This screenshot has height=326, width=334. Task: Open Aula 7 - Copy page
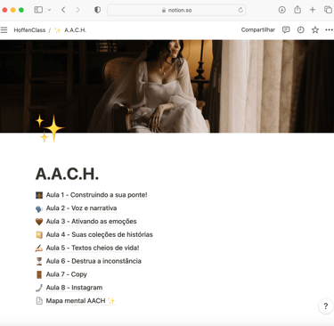pos(67,274)
